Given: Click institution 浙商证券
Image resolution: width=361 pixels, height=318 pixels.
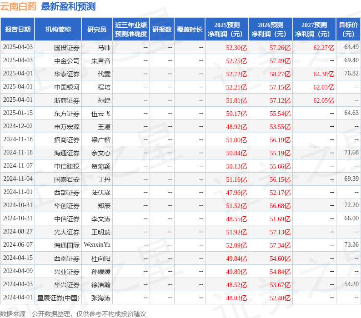Looking at the screenshot, I should coord(67,100).
